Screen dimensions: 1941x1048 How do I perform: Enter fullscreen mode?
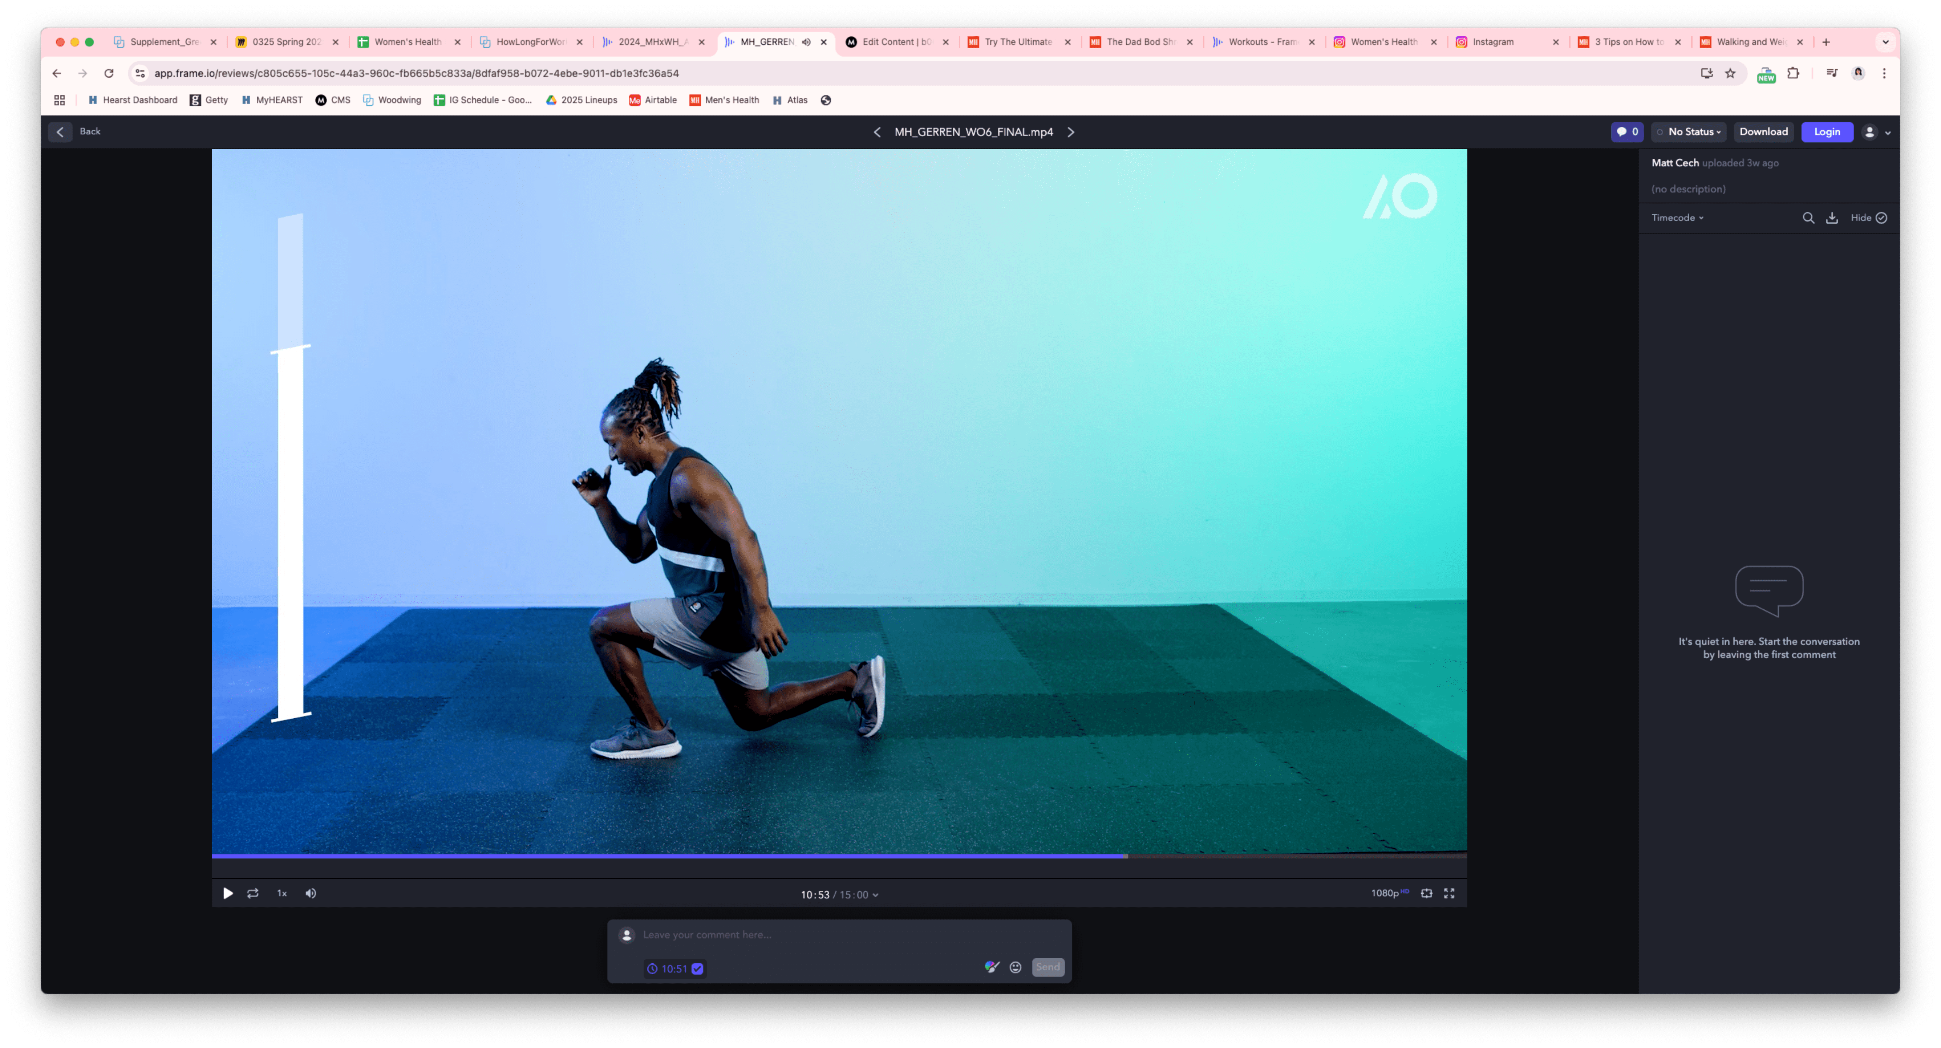[x=1448, y=893]
